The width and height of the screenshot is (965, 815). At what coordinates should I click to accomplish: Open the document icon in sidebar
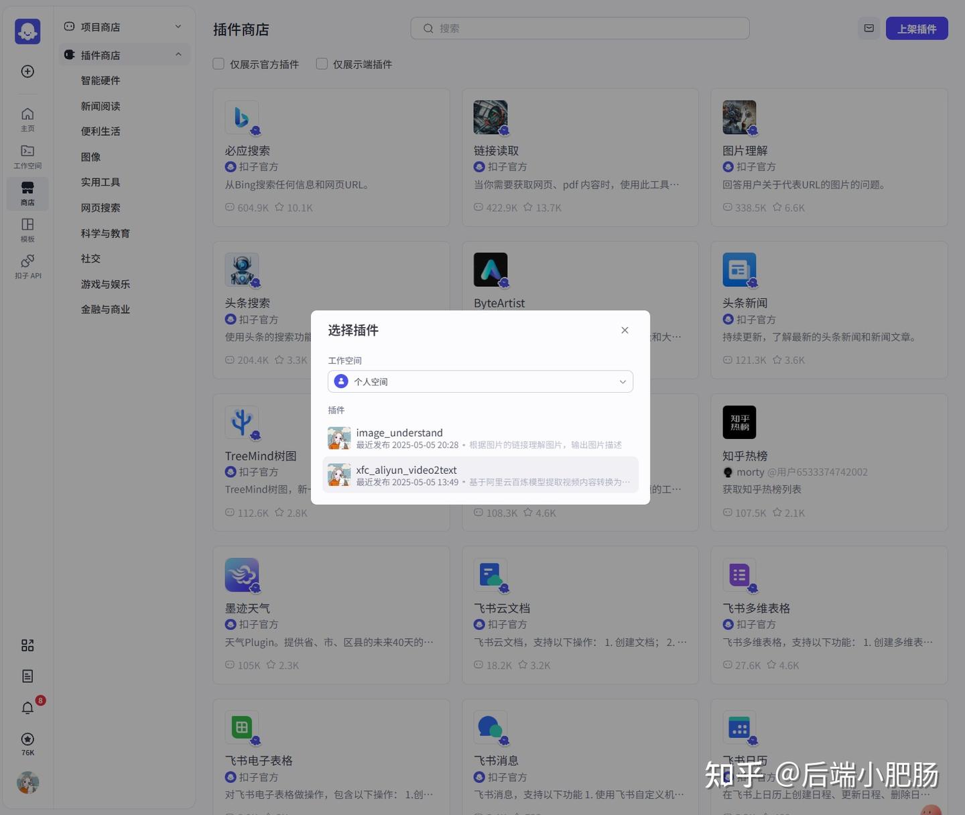coord(27,676)
